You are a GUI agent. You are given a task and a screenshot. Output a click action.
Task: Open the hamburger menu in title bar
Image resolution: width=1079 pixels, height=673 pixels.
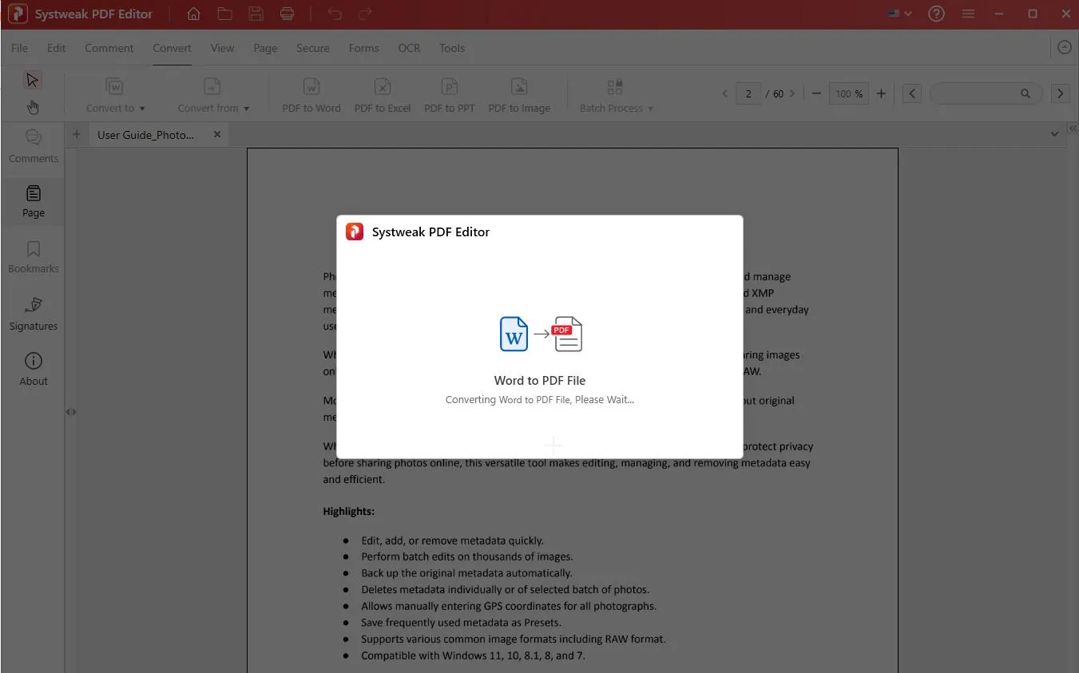pyautogui.click(x=968, y=14)
